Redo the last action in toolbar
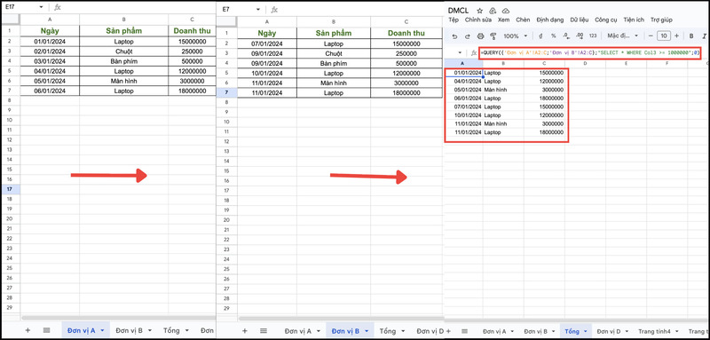Viewport: 710px width, 340px height. (468, 36)
